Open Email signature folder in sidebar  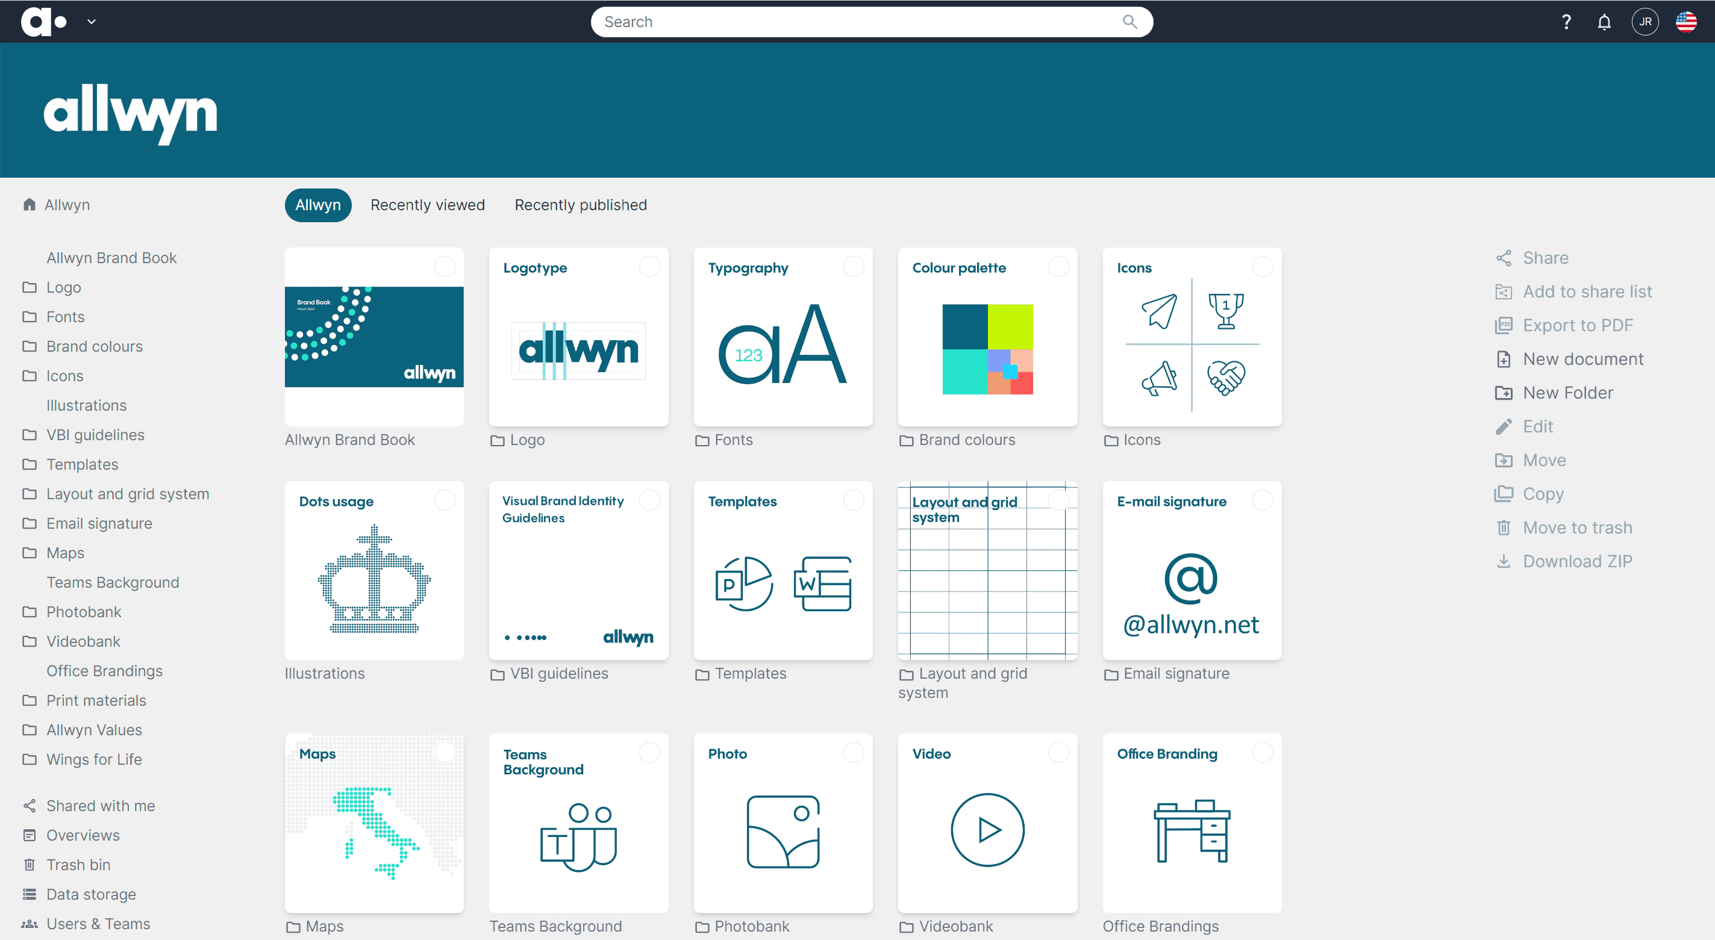tap(99, 523)
